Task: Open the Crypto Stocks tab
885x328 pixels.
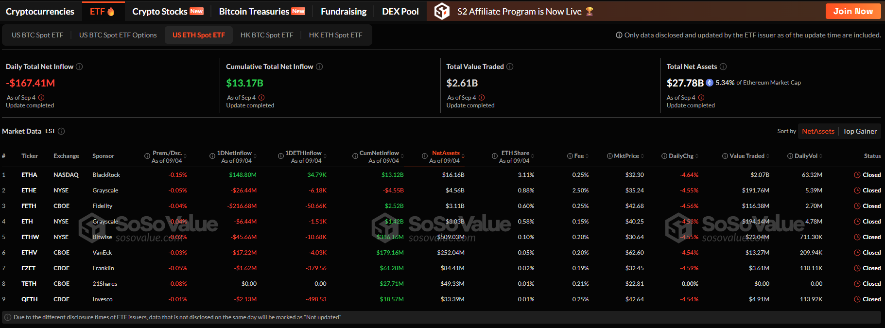Action: click(x=168, y=11)
